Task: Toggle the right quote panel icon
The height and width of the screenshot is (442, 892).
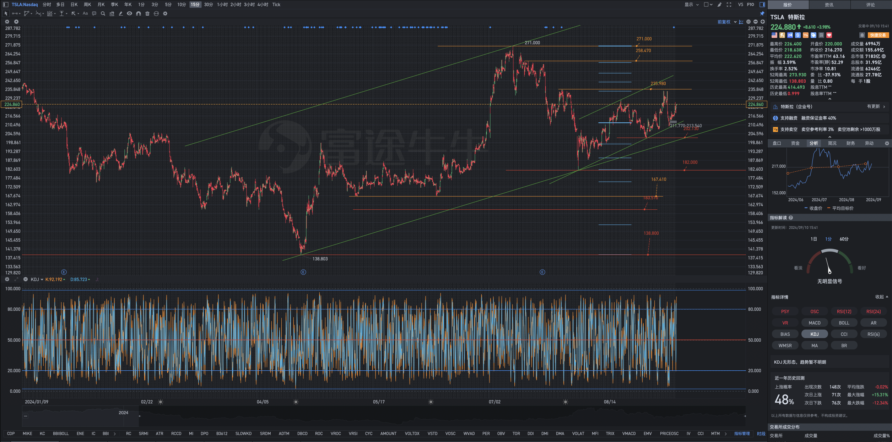Action: 762,5
